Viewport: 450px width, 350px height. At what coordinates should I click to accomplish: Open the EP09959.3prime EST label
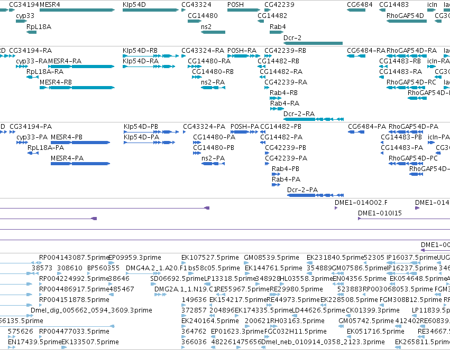135,258
